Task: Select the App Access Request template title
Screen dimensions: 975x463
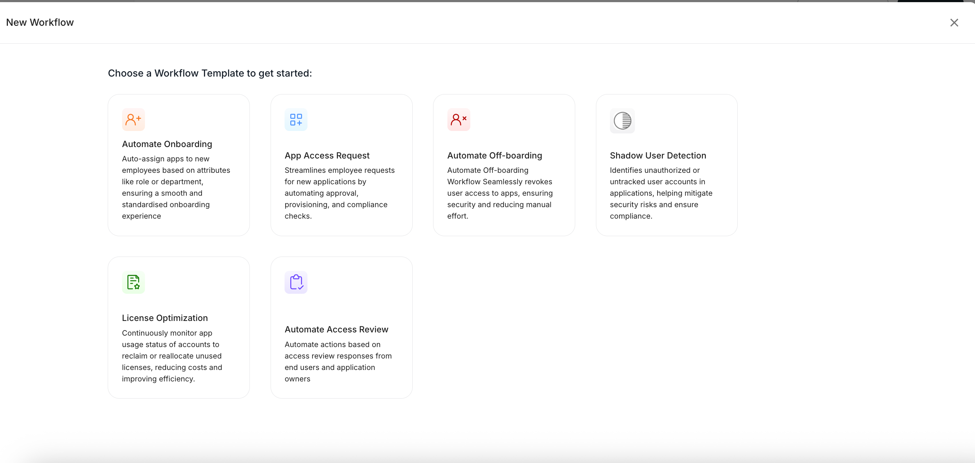Action: point(327,156)
